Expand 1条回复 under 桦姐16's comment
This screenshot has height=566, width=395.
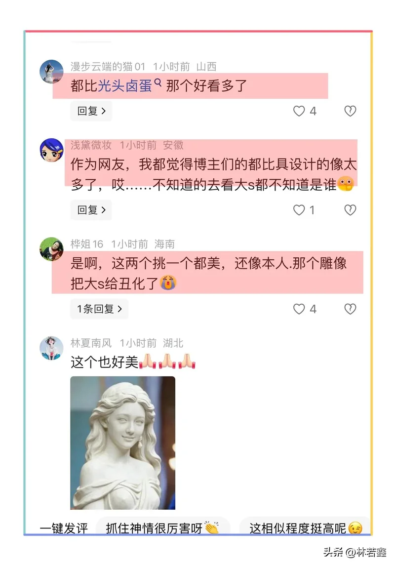(99, 309)
